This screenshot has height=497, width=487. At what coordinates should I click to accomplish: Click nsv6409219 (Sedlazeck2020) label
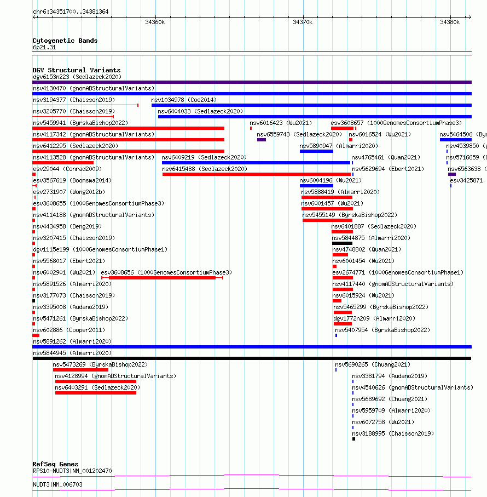204,157
